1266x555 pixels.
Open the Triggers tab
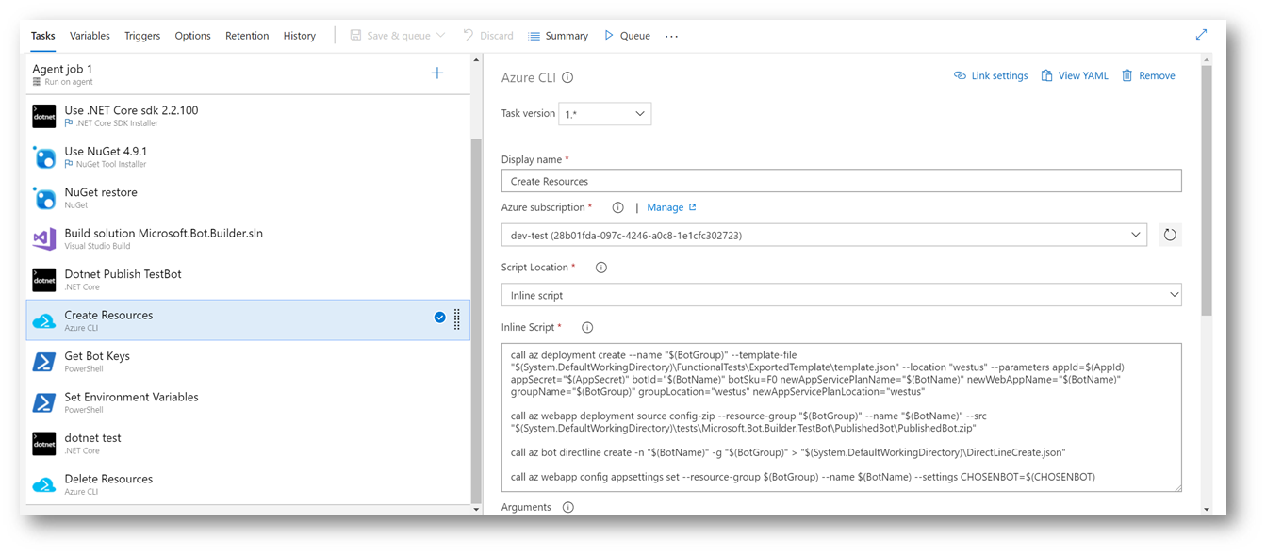pyautogui.click(x=142, y=36)
